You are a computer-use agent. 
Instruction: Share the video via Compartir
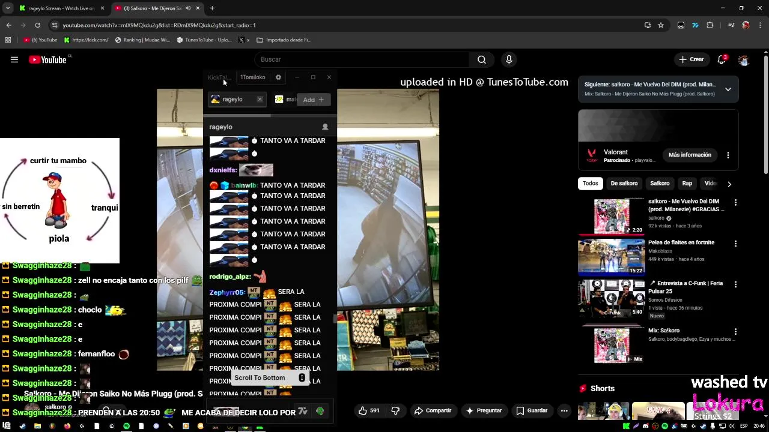pyautogui.click(x=433, y=410)
